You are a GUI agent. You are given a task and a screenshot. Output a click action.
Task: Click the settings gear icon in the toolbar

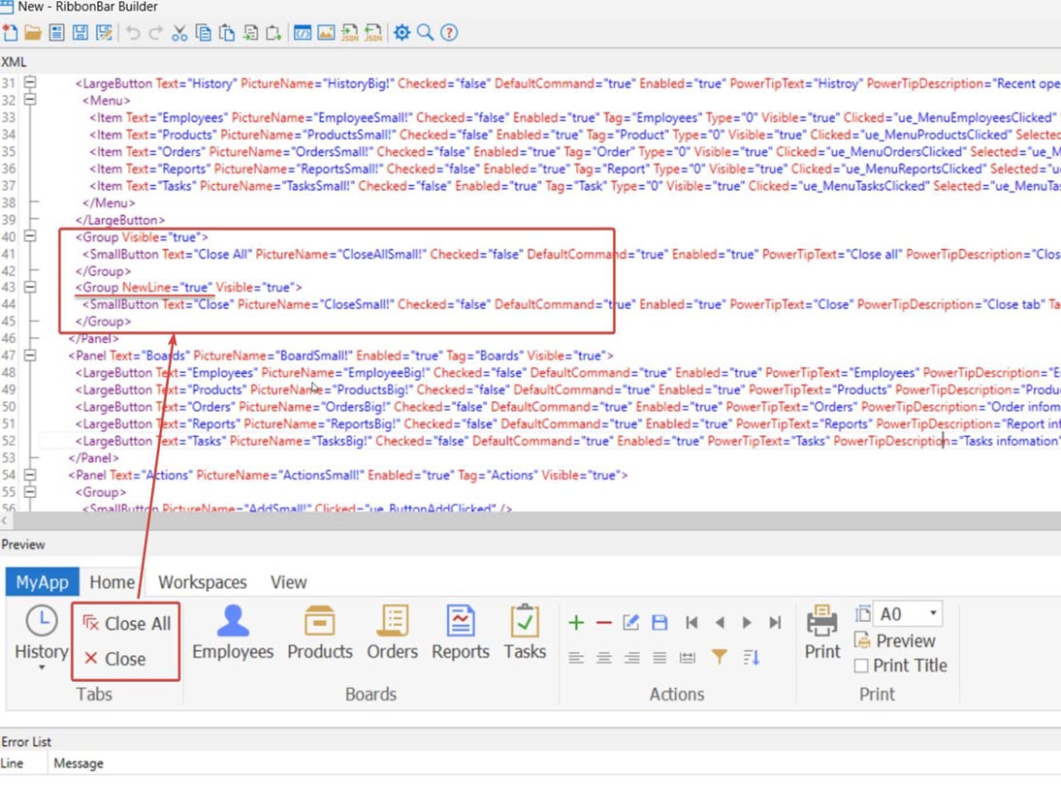point(402,33)
